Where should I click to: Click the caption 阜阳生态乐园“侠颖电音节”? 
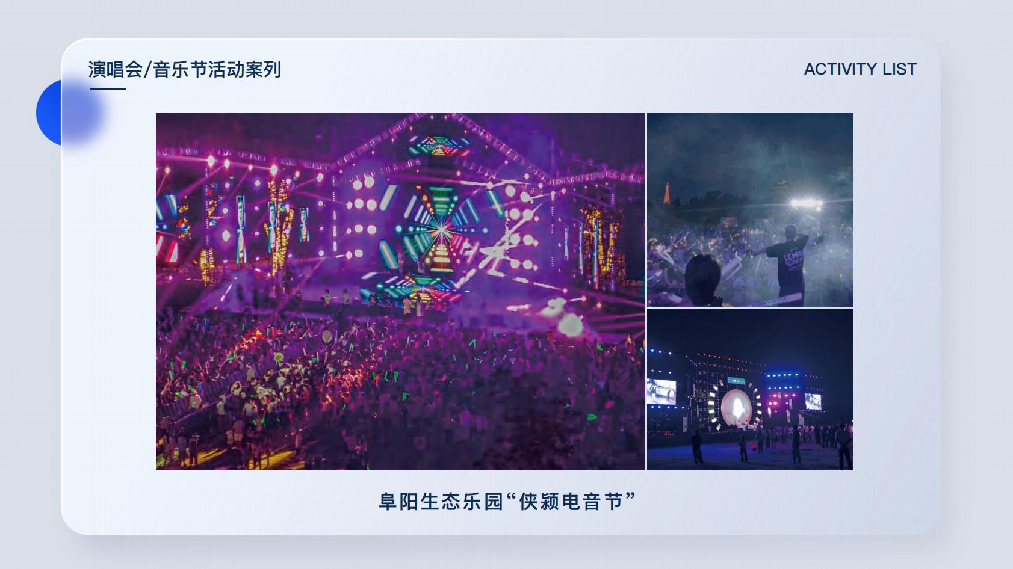point(507,501)
